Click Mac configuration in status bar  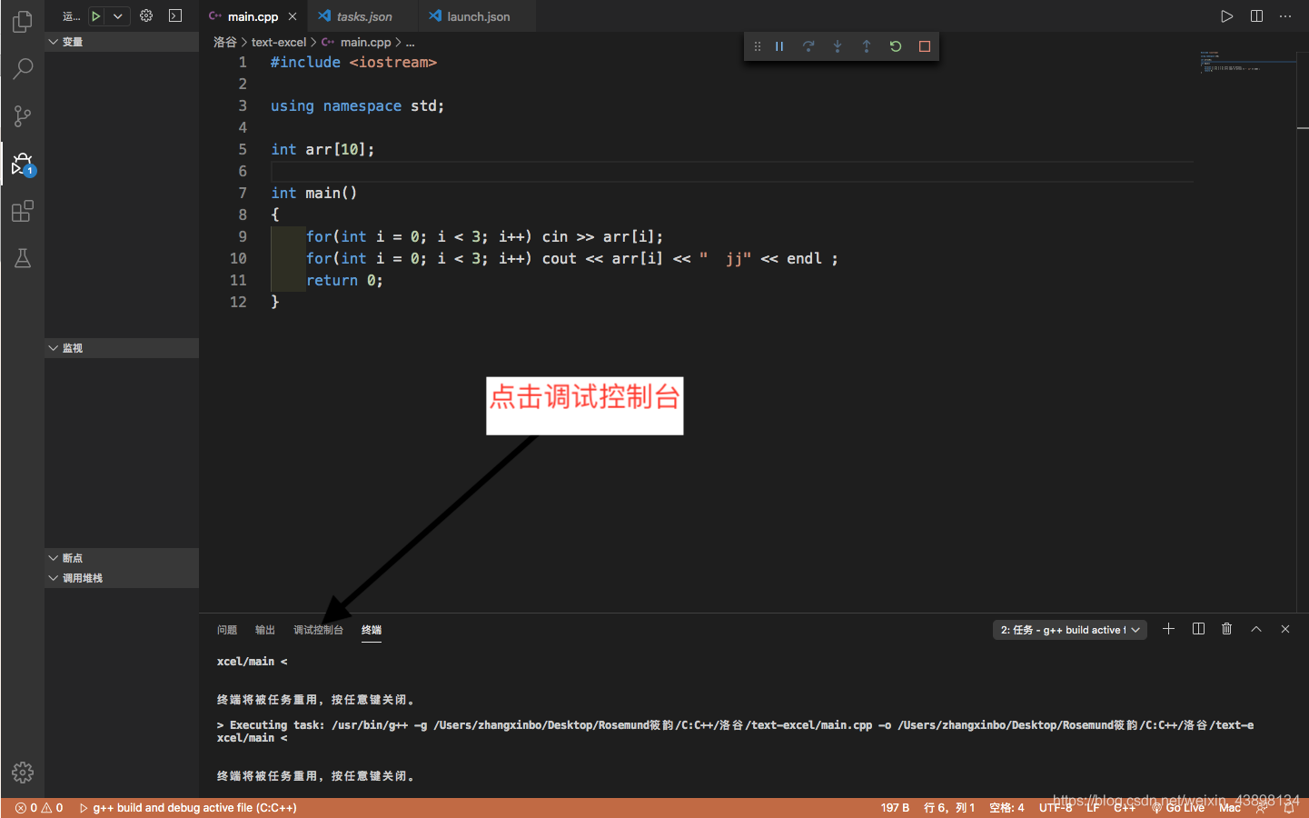tap(1230, 808)
